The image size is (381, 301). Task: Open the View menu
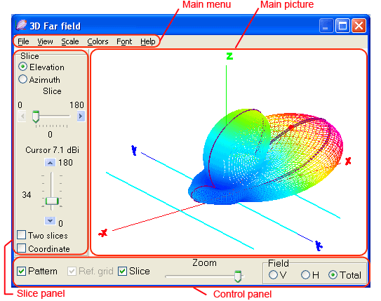(x=45, y=41)
